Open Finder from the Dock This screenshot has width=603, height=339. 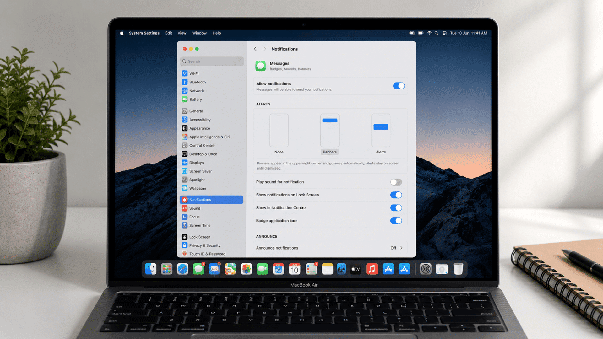(151, 269)
